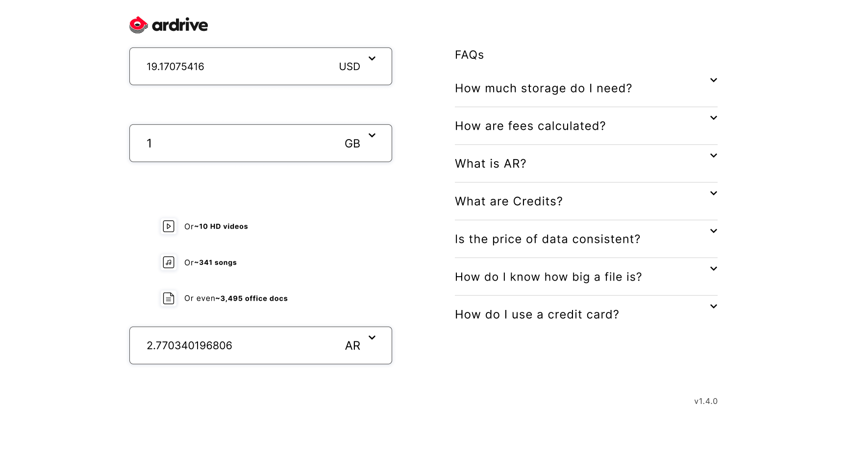Expand 'Is the price of data consistent?' chevron
The image size is (847, 475).
[x=714, y=231]
